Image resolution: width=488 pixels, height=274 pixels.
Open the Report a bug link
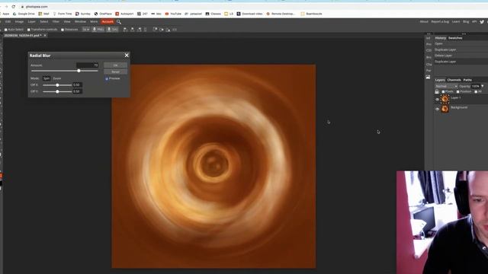pos(440,22)
